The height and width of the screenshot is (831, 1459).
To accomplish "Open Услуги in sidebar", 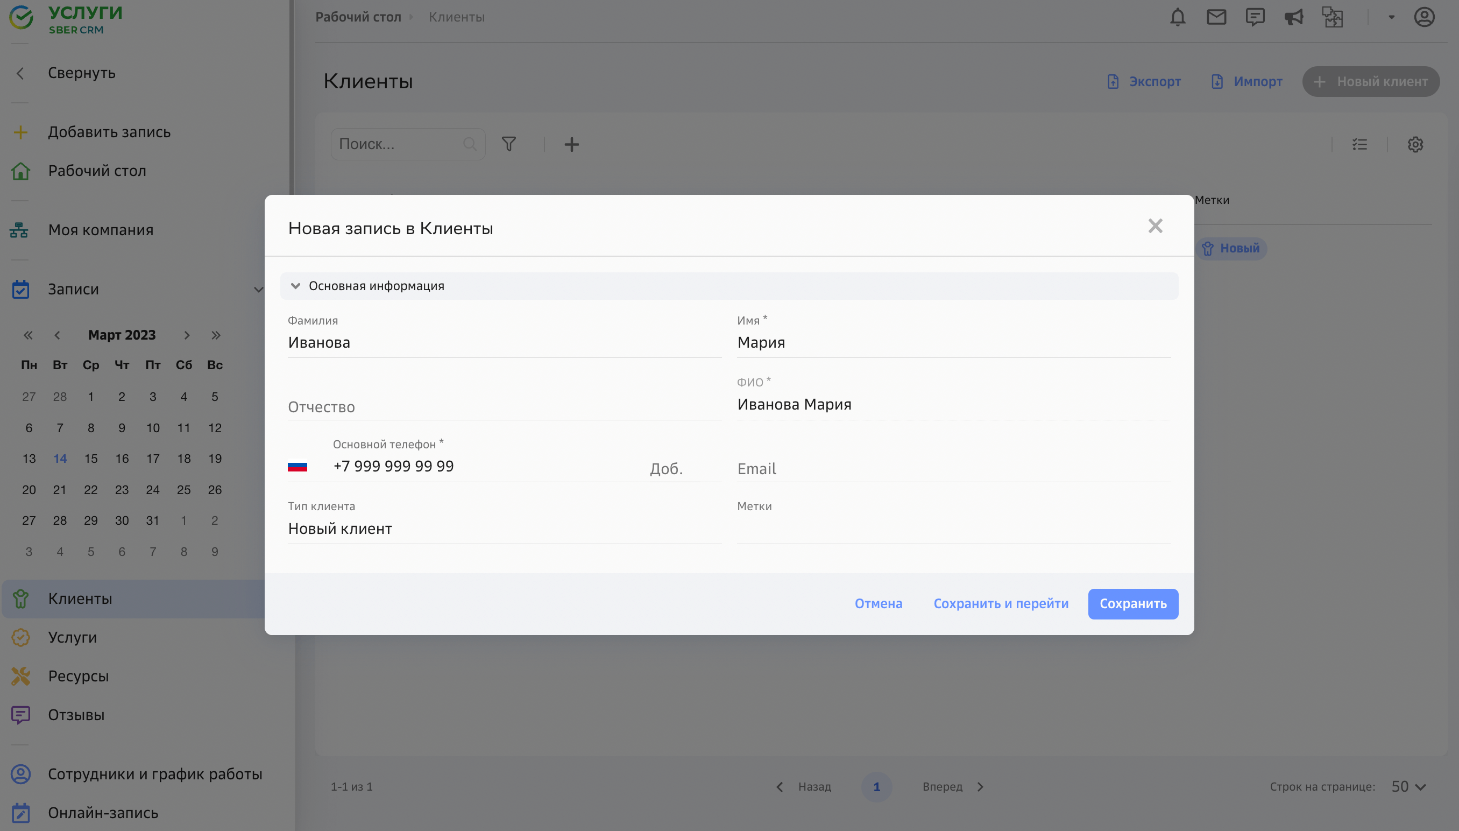I will [x=72, y=637].
